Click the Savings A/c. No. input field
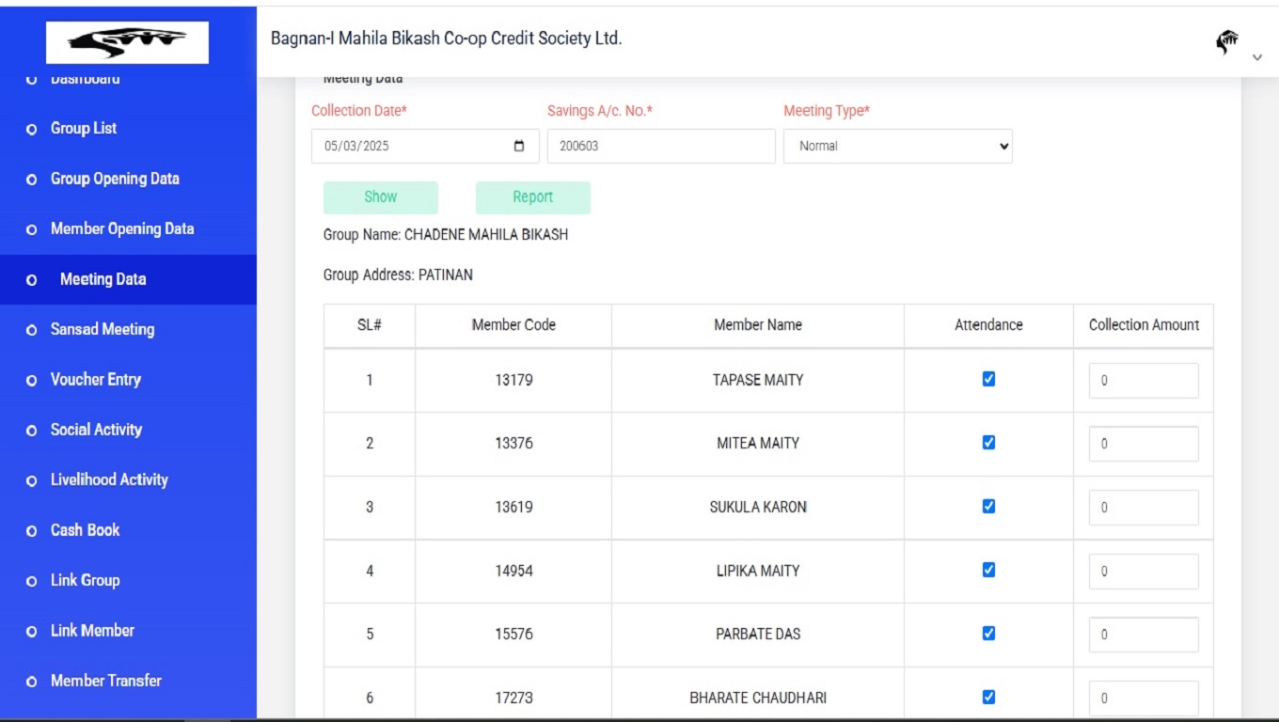 [660, 147]
